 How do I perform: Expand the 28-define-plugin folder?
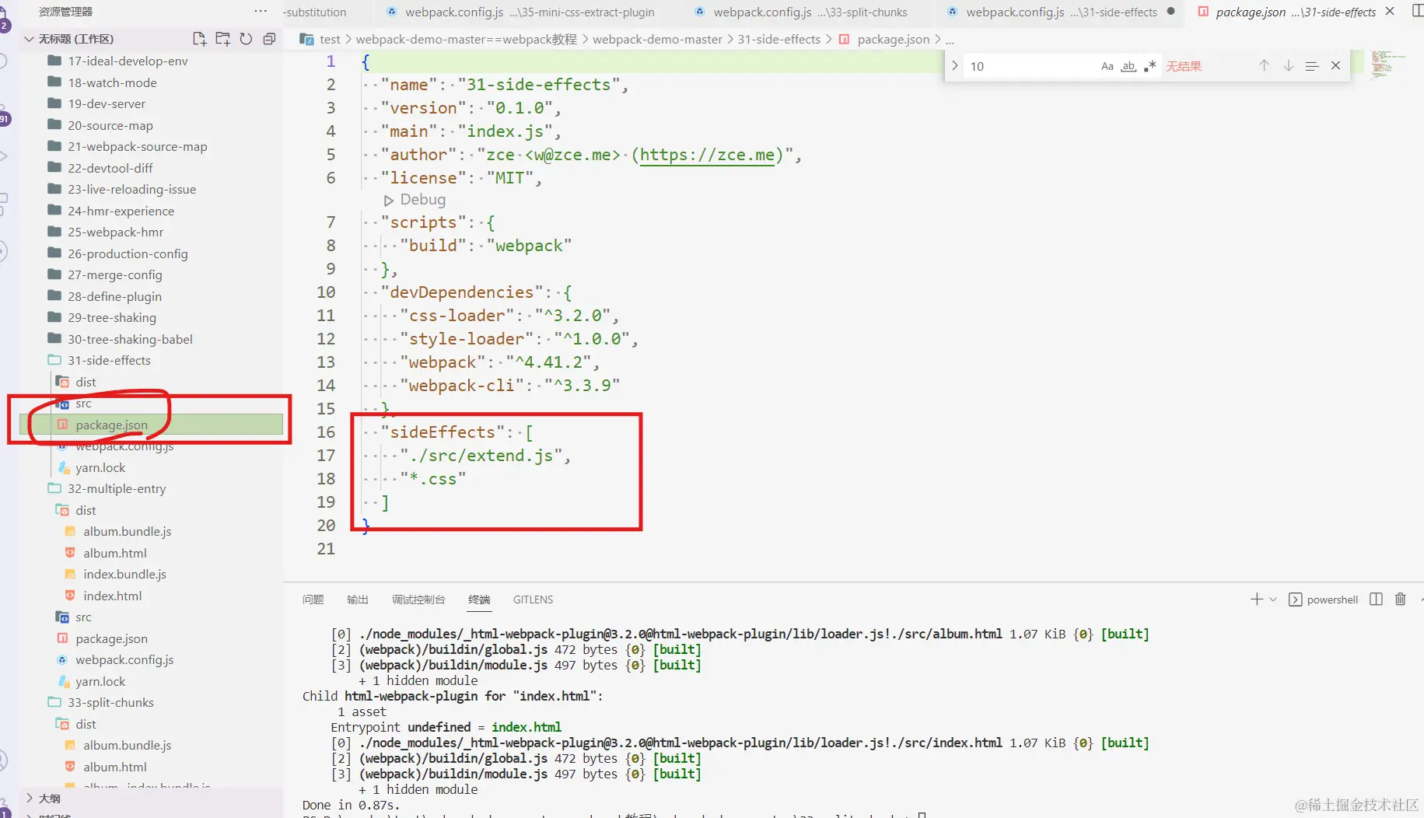[114, 296]
